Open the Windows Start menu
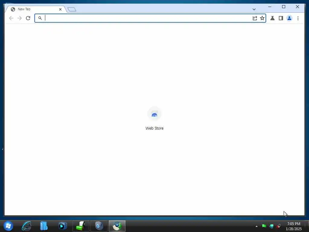 tap(8, 226)
